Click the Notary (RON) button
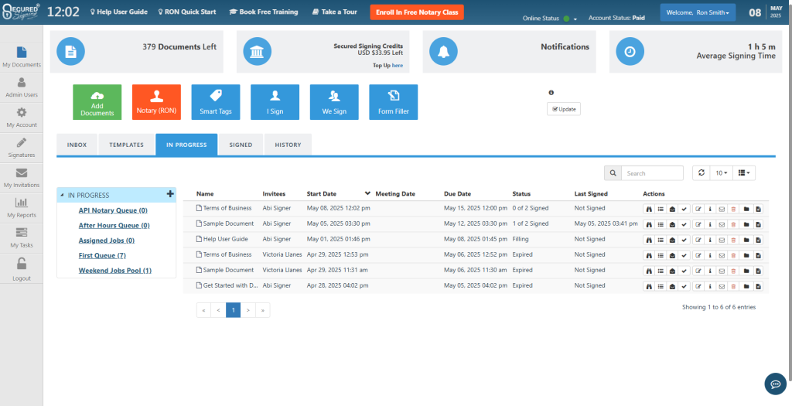Screen dimensions: 792x406 [x=156, y=102]
